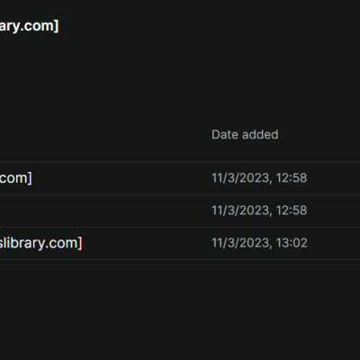Click the first row's 11/3/2023, 12:58 date
Viewport: 360px width, 360px height.
(x=259, y=178)
